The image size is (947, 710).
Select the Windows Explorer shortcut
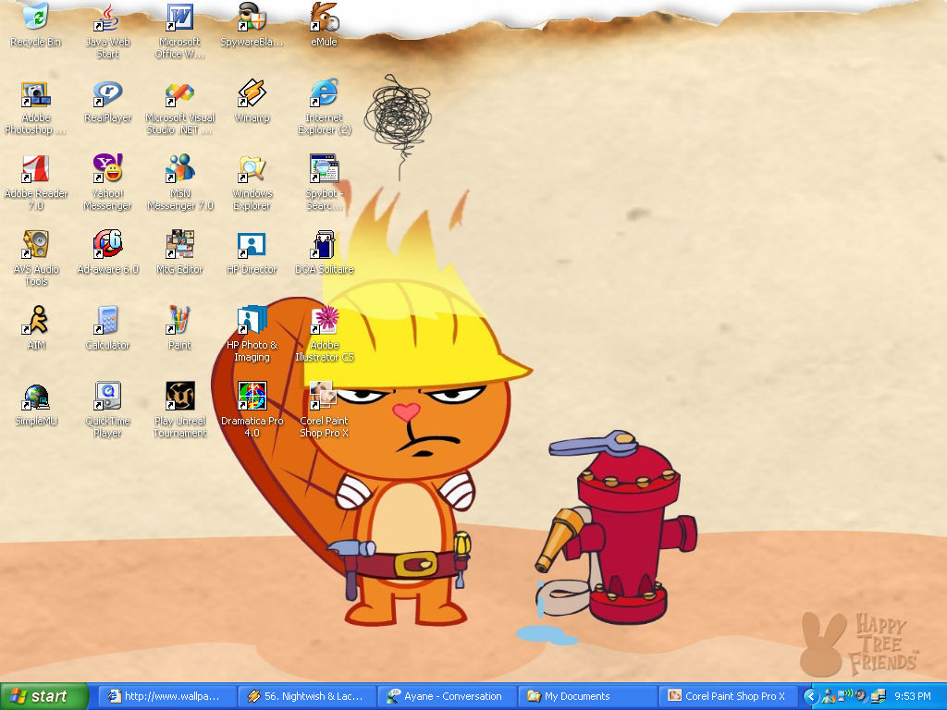click(x=252, y=183)
